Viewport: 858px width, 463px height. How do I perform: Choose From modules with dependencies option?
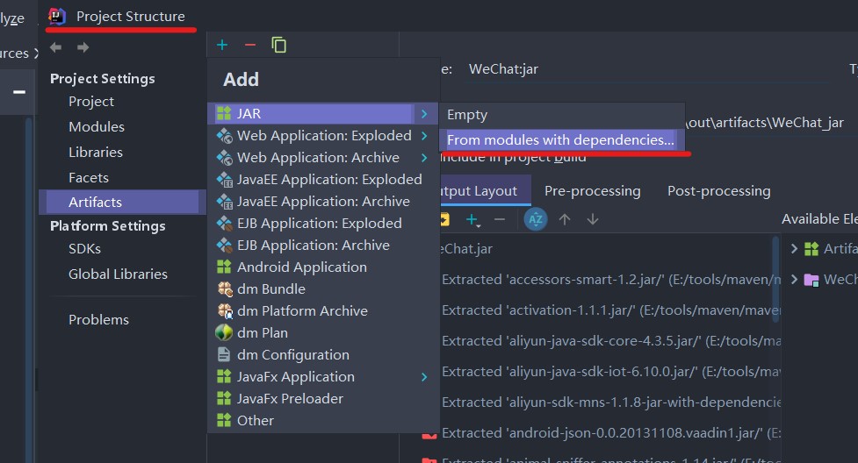(x=560, y=139)
